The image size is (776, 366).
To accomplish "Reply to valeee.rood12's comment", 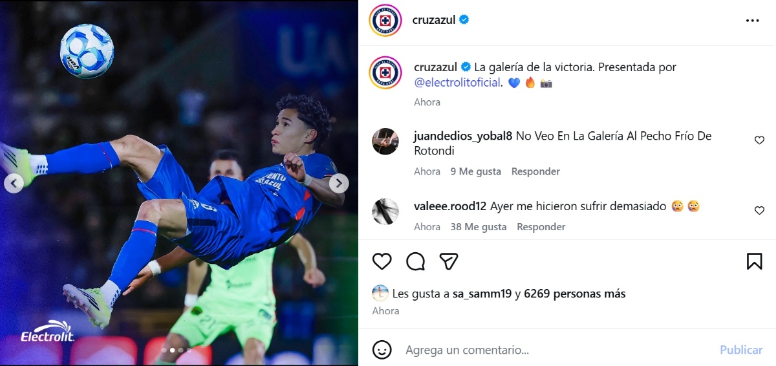I will [541, 227].
